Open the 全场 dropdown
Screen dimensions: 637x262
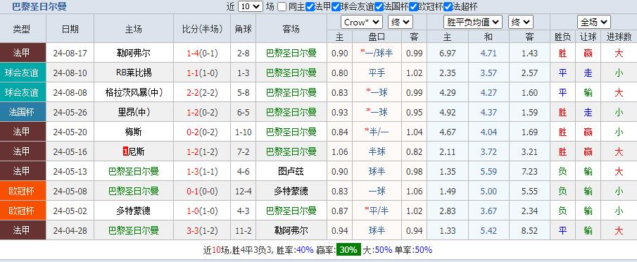[593, 23]
